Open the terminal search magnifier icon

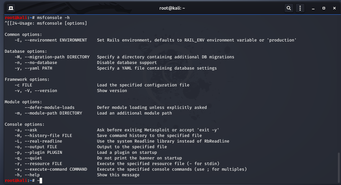coord(289,8)
